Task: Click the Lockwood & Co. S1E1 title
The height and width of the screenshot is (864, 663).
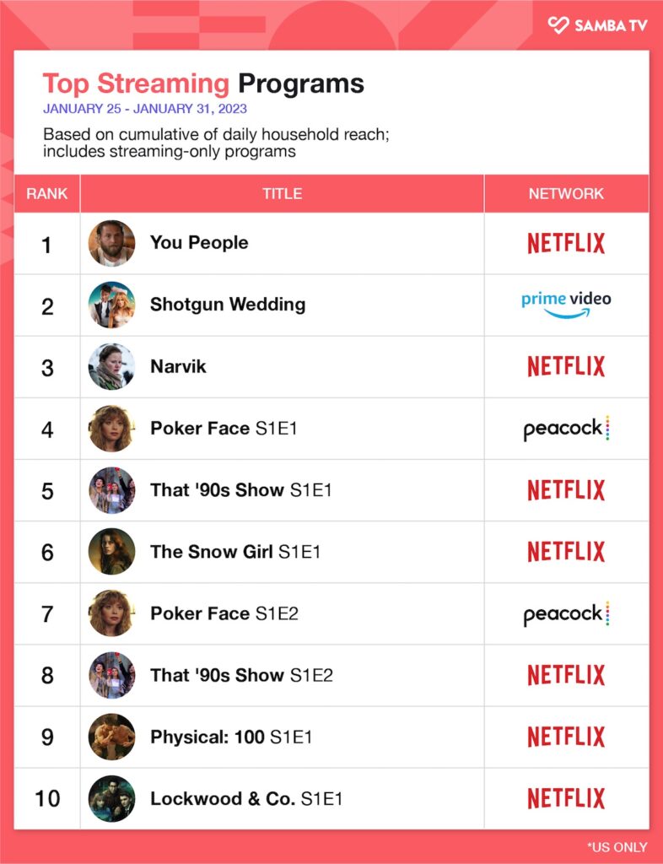Action: point(246,798)
